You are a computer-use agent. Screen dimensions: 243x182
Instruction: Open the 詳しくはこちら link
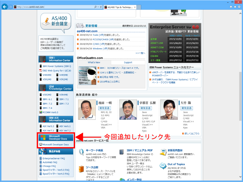tap(192, 133)
